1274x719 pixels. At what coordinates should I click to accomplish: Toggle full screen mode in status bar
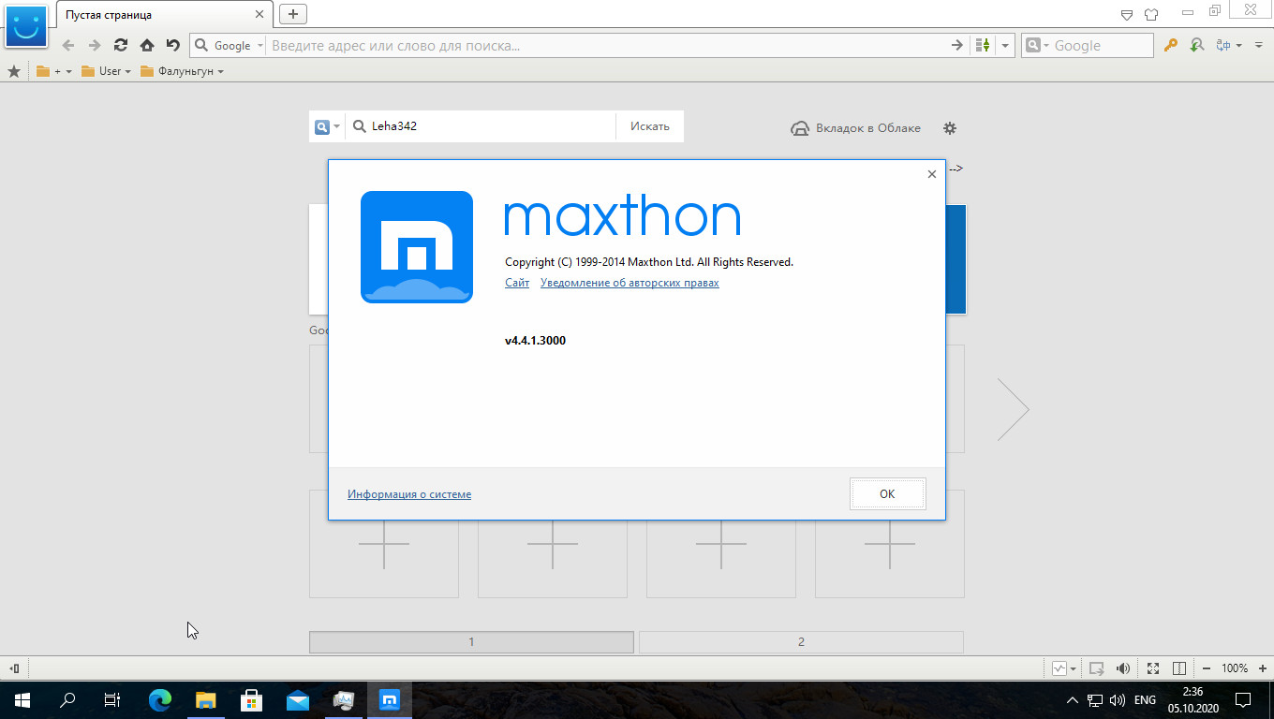coord(1153,668)
